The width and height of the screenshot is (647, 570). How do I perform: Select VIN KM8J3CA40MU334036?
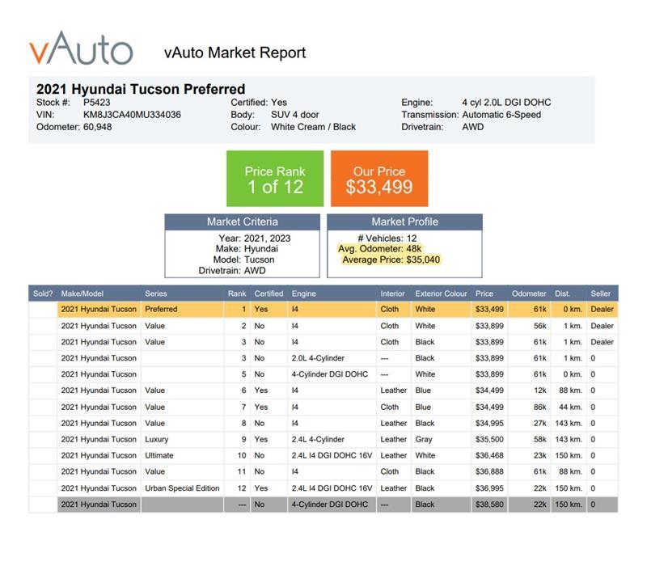pos(132,115)
